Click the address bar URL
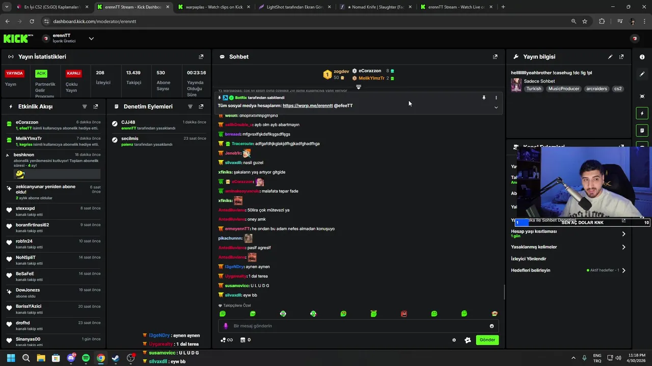652x366 pixels. click(94, 21)
